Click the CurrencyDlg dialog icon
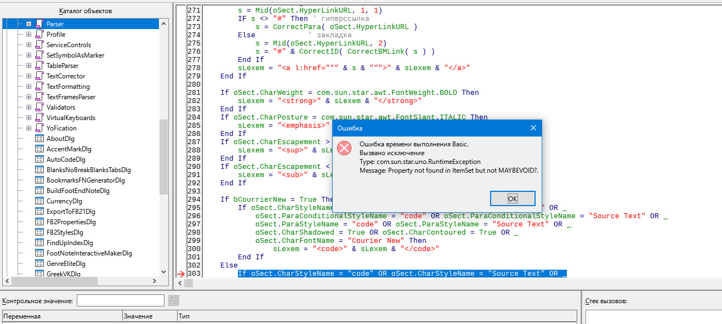722x324 pixels. pos(39,201)
